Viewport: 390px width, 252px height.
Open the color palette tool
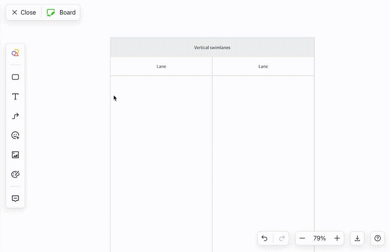click(x=15, y=174)
